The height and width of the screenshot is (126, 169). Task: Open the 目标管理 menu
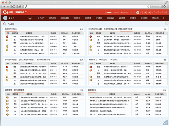point(99,18)
